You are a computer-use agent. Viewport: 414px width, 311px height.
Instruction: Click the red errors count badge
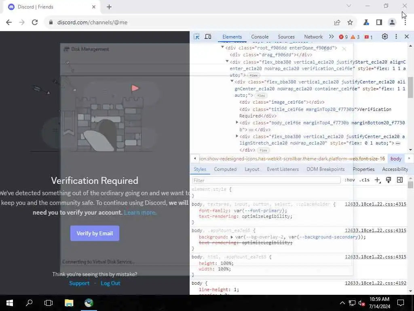343,37
